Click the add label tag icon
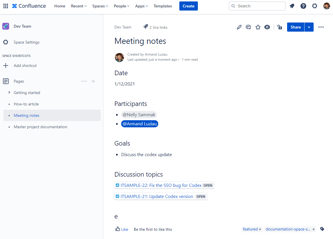333x239 pixels. click(x=322, y=229)
